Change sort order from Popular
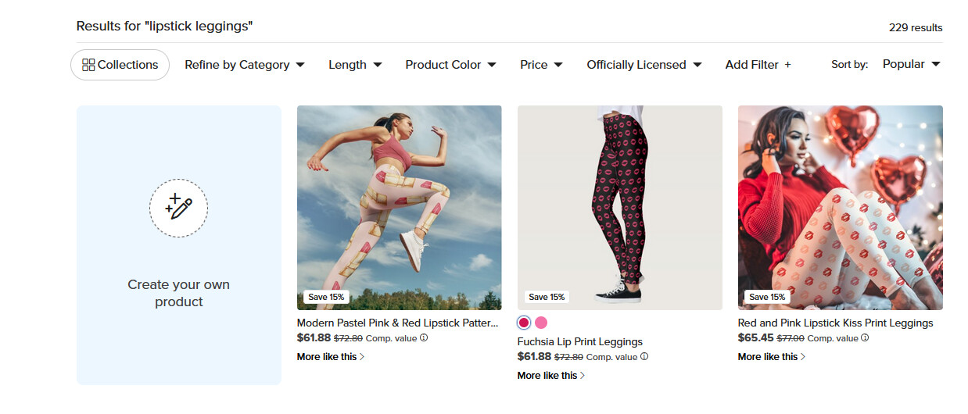Viewport: 968px width, 414px height. click(911, 64)
